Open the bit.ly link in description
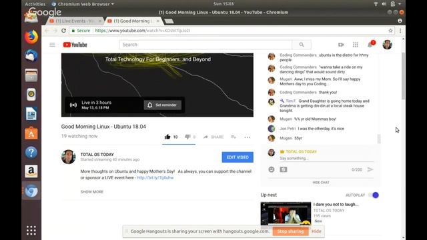 [155, 178]
